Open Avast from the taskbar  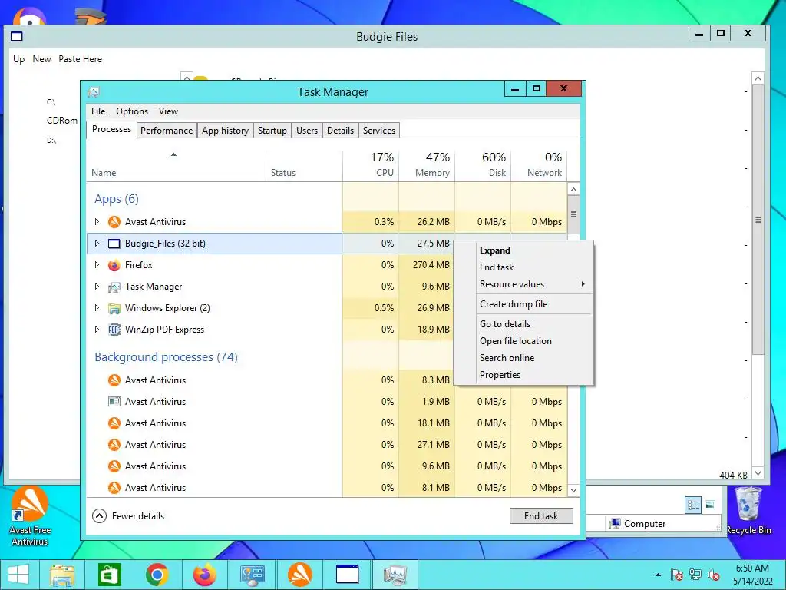pyautogui.click(x=300, y=575)
